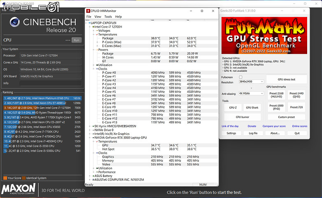Image resolution: width=322 pixels, height=198 pixels.
Task: Run Preset:1440 (QHD) benchmark
Action: [x=296, y=95]
